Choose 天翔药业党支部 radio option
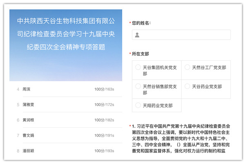 coord(138,105)
